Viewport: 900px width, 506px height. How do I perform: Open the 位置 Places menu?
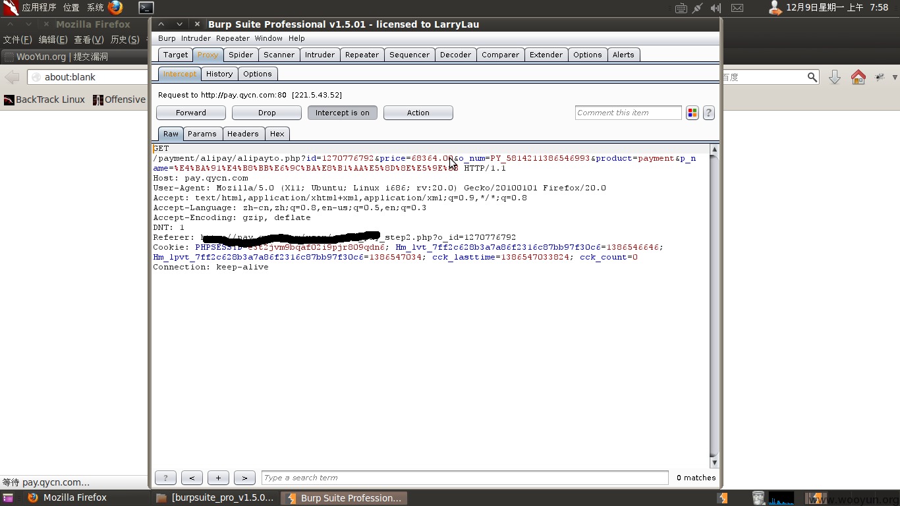[x=71, y=8]
